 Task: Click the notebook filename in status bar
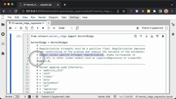pos(154,97)
